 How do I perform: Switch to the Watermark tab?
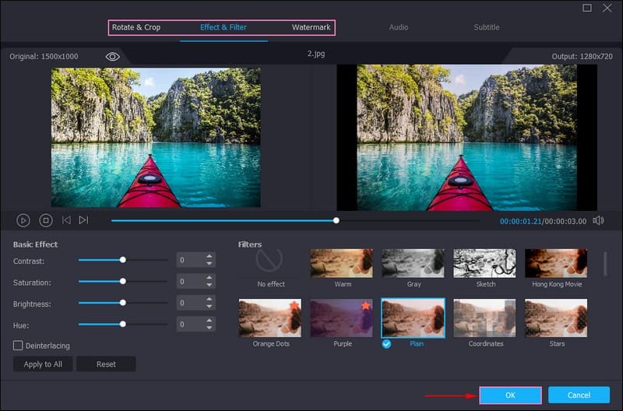pyautogui.click(x=311, y=27)
